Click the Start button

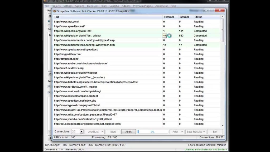[x=113, y=132]
